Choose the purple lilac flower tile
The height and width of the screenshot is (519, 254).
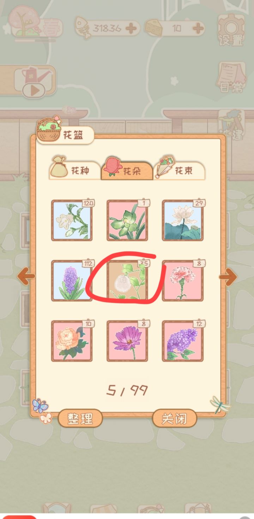(x=183, y=341)
